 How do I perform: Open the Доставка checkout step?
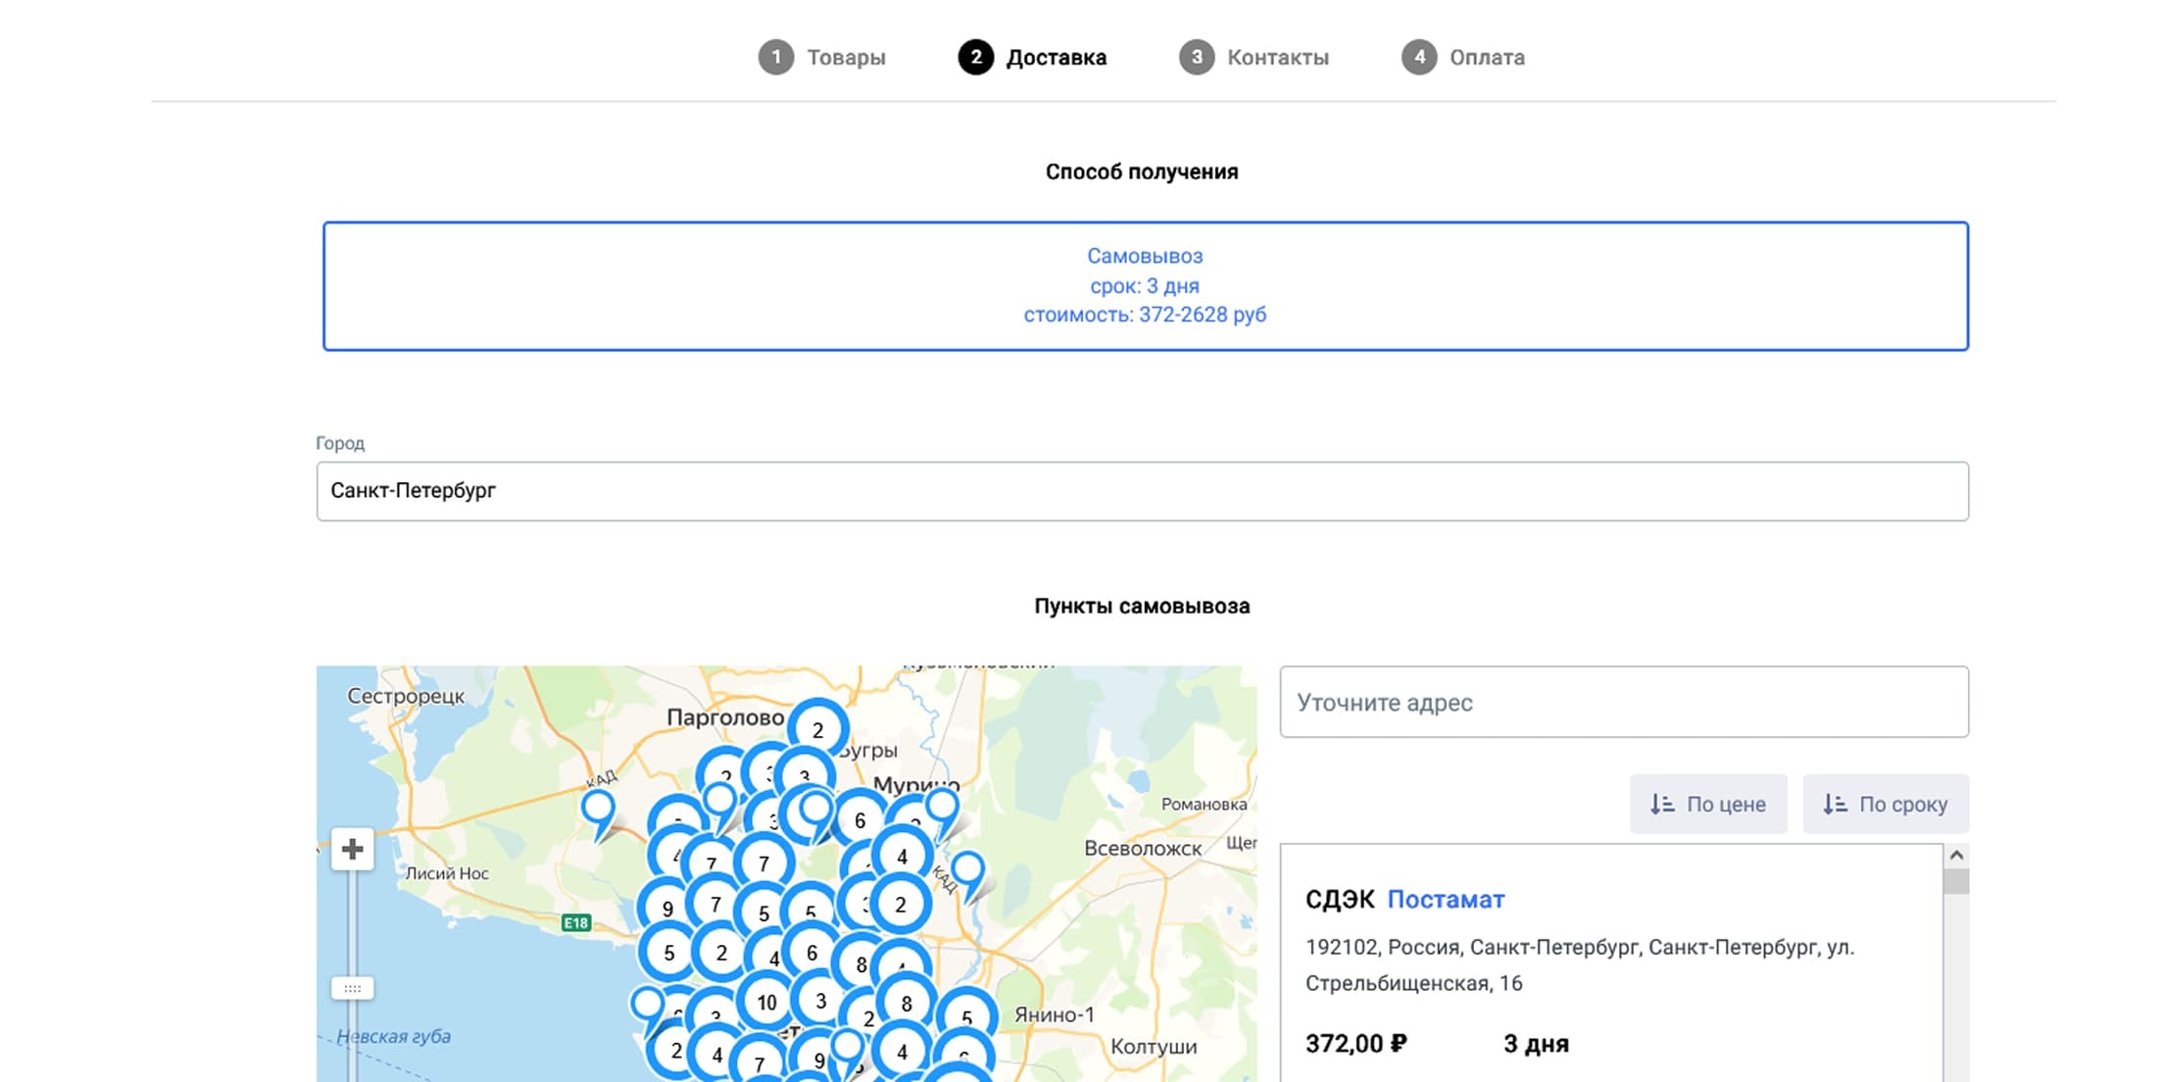tap(1032, 57)
